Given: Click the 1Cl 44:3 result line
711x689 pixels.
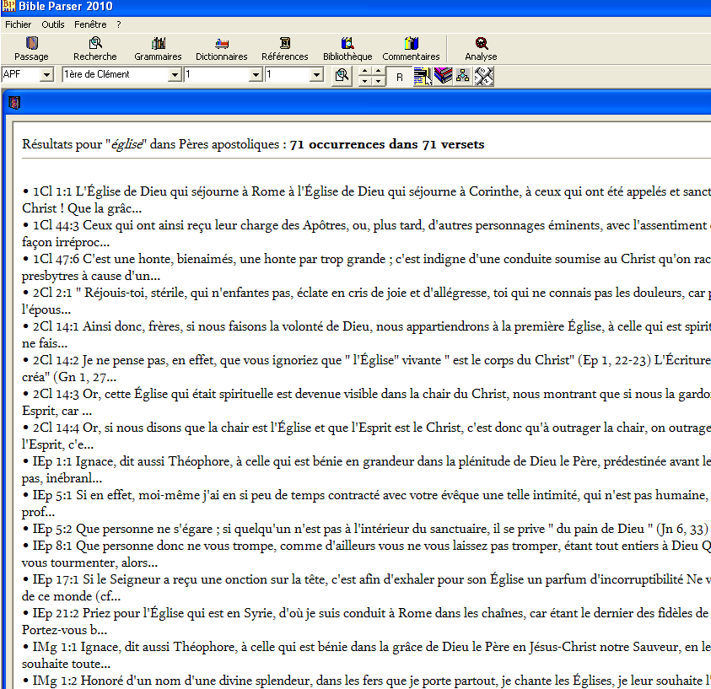Looking at the screenshot, I should (x=366, y=234).
